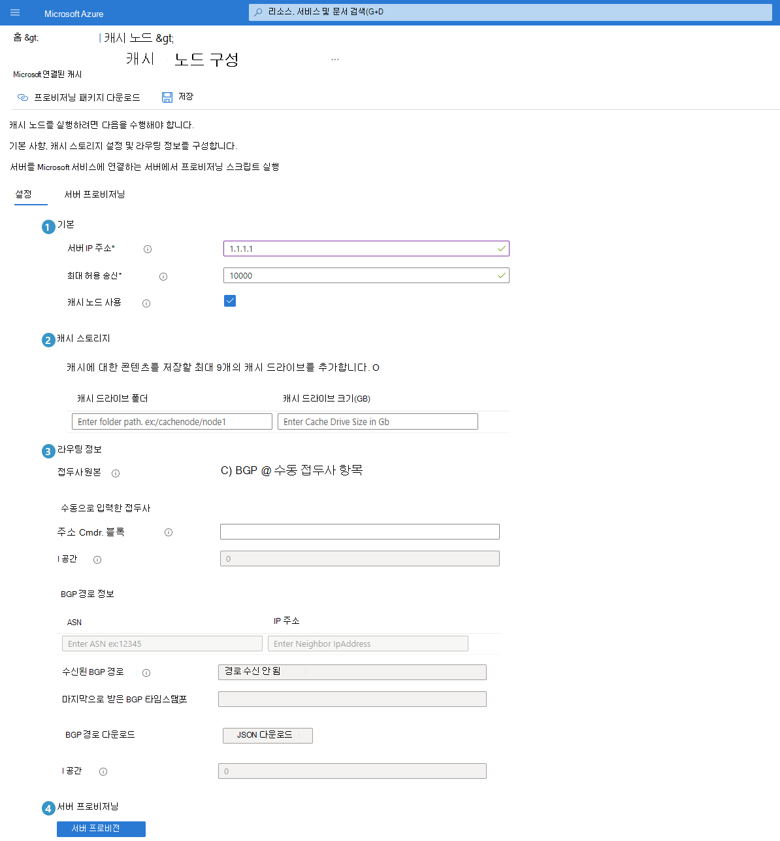Click the Enter Neighbor IpAddress field

click(x=368, y=644)
